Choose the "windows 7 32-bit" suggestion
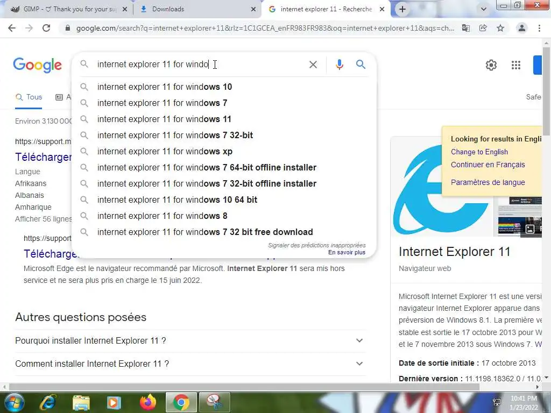Viewport: 551px width, 413px height. 224,135
